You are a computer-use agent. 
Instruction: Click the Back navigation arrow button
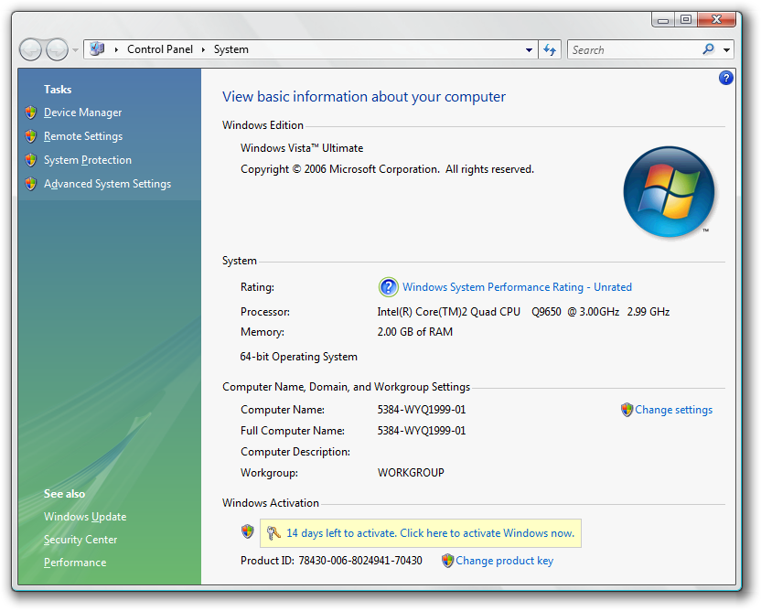(30, 49)
